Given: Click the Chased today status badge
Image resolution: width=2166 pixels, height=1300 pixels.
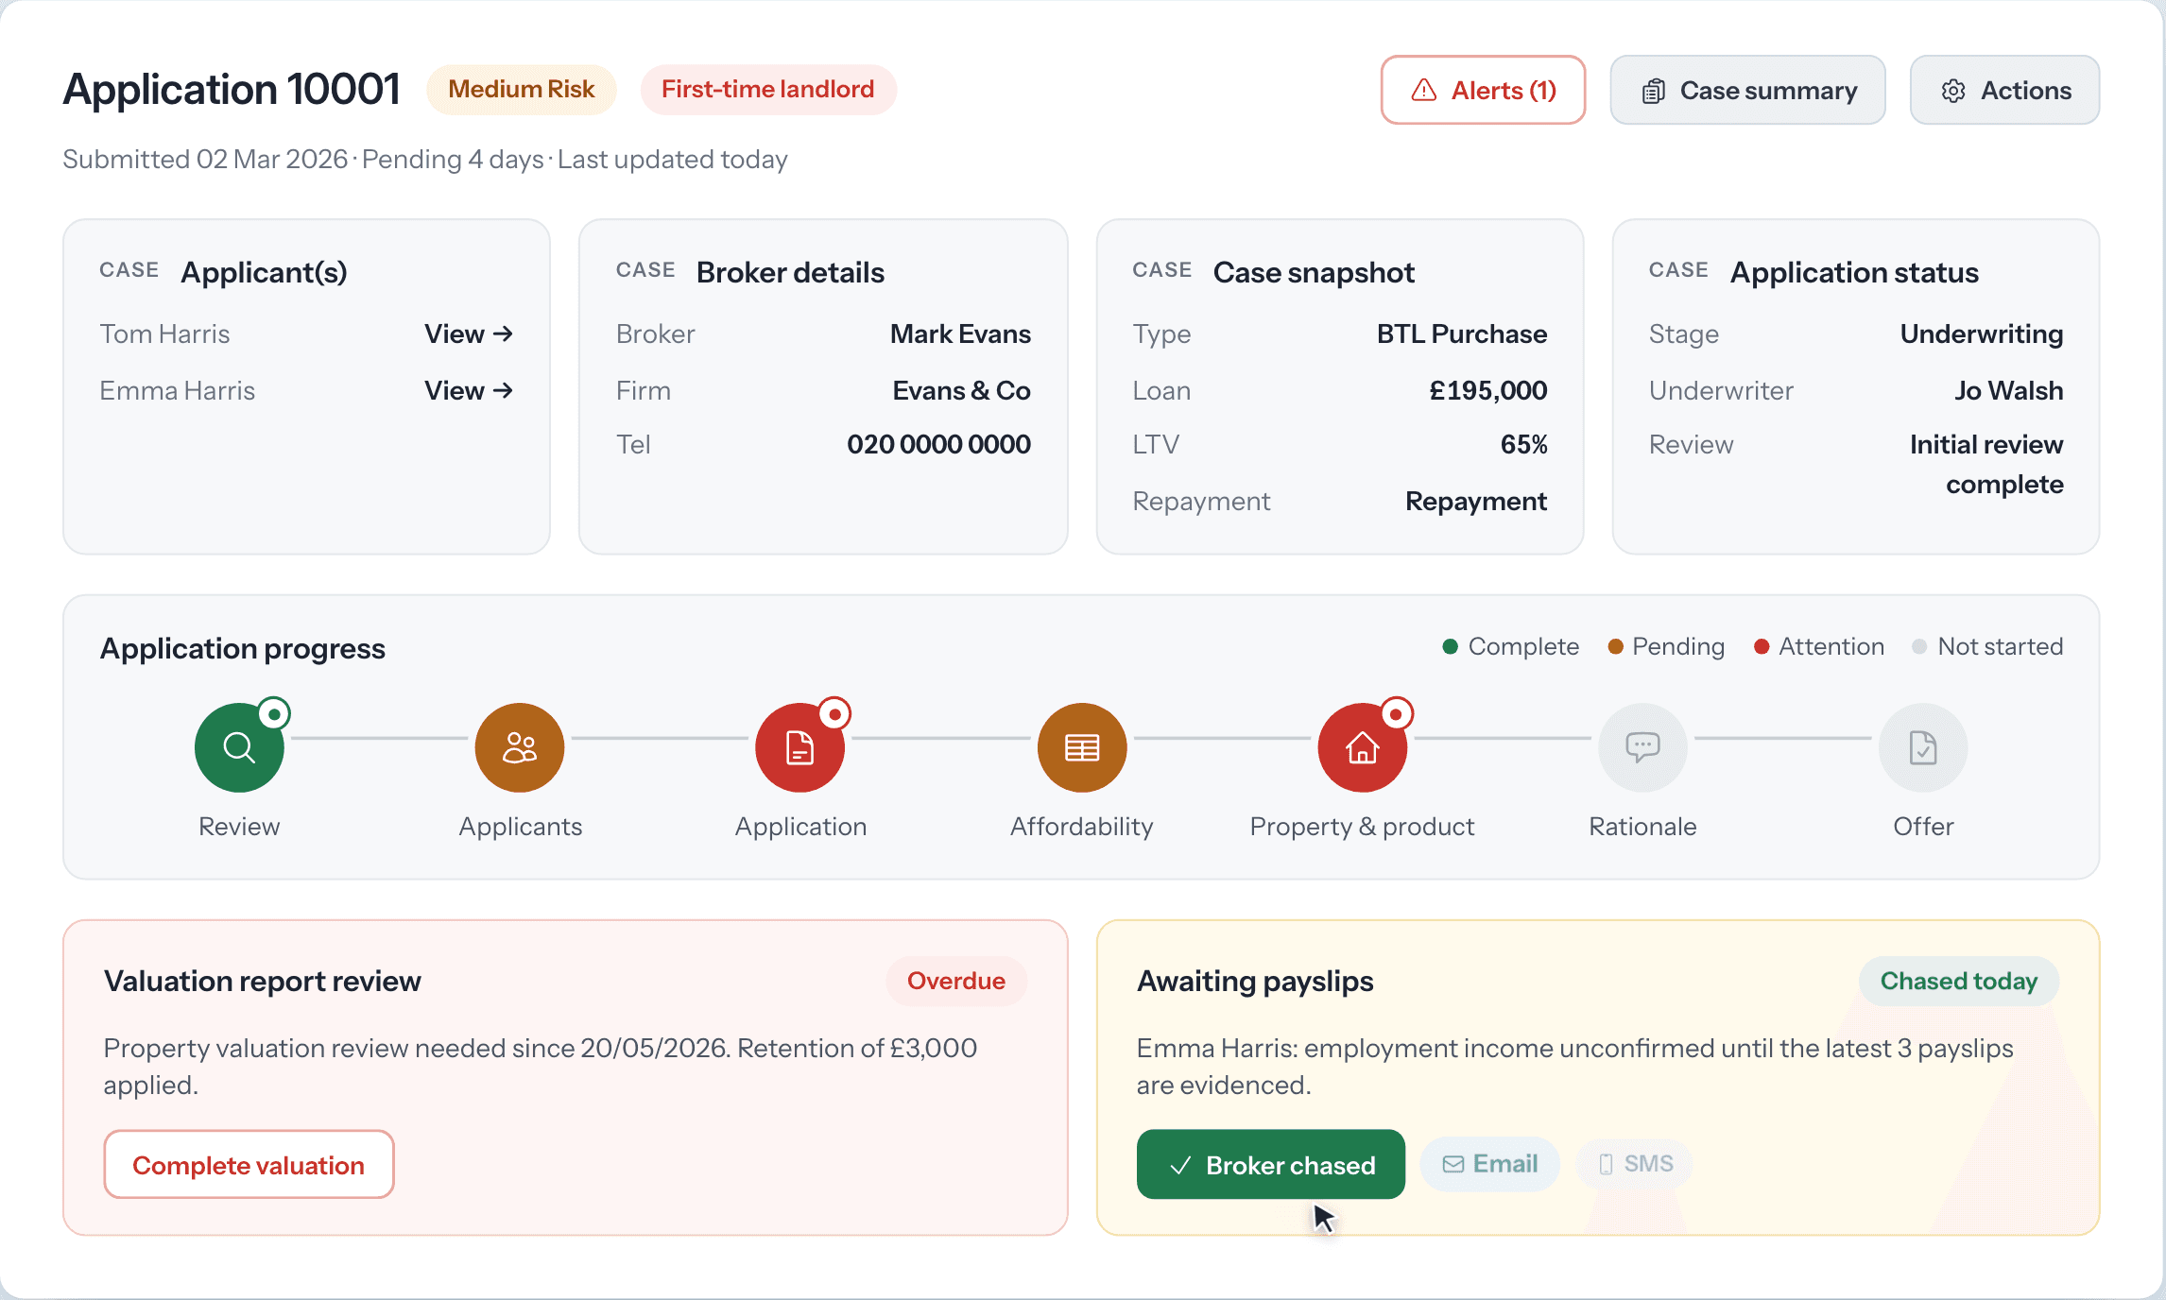Looking at the screenshot, I should (1958, 981).
